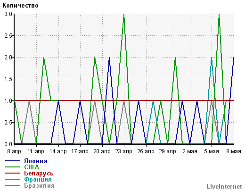
Task: Click the 2 мая date axis label
Action: 190,151
